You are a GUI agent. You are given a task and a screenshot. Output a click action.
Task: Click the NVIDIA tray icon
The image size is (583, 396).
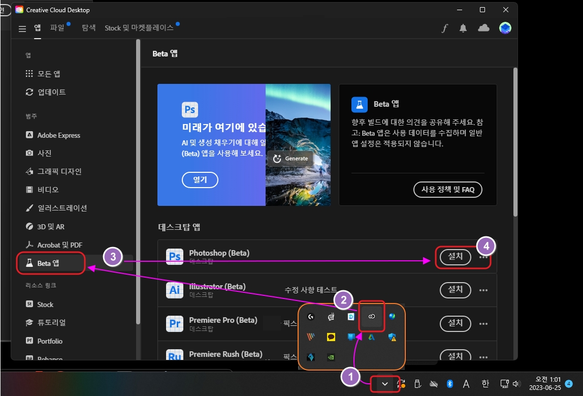point(331,357)
